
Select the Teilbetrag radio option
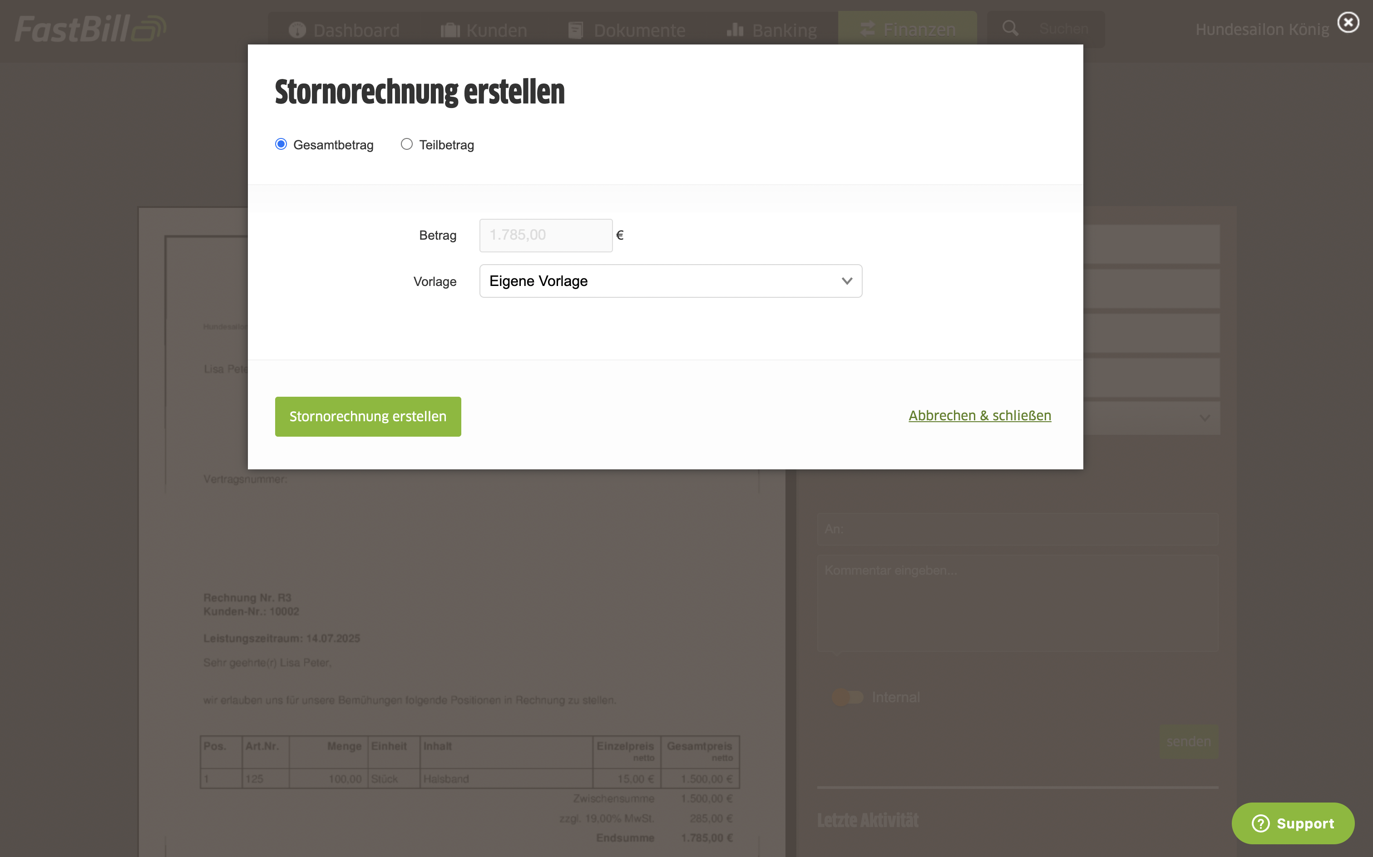coord(406,144)
